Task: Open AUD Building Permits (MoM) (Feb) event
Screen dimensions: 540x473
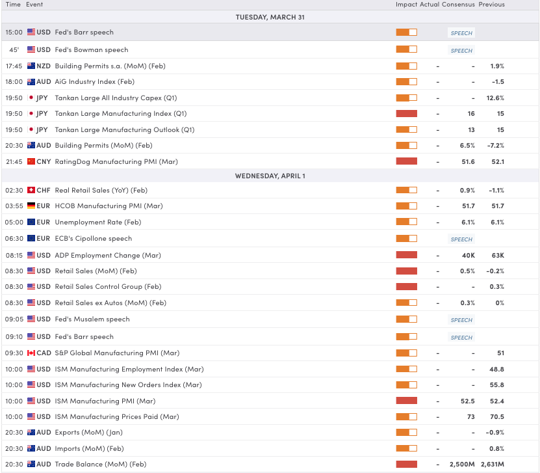Action: [x=104, y=146]
